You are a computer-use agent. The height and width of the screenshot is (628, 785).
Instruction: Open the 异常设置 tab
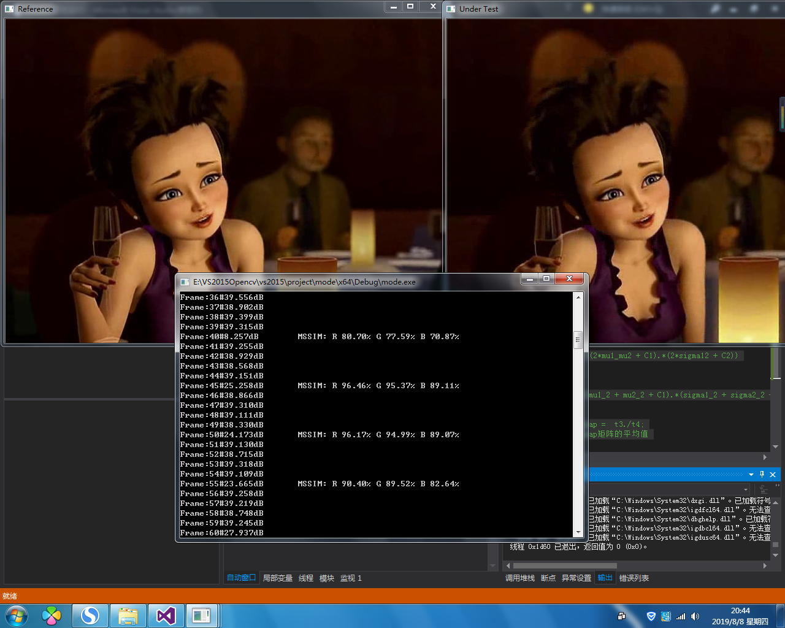pyautogui.click(x=576, y=578)
